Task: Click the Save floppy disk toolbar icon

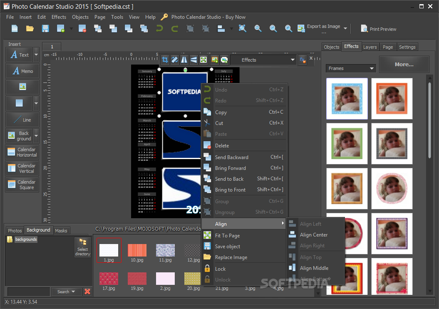Action: pyautogui.click(x=45, y=29)
